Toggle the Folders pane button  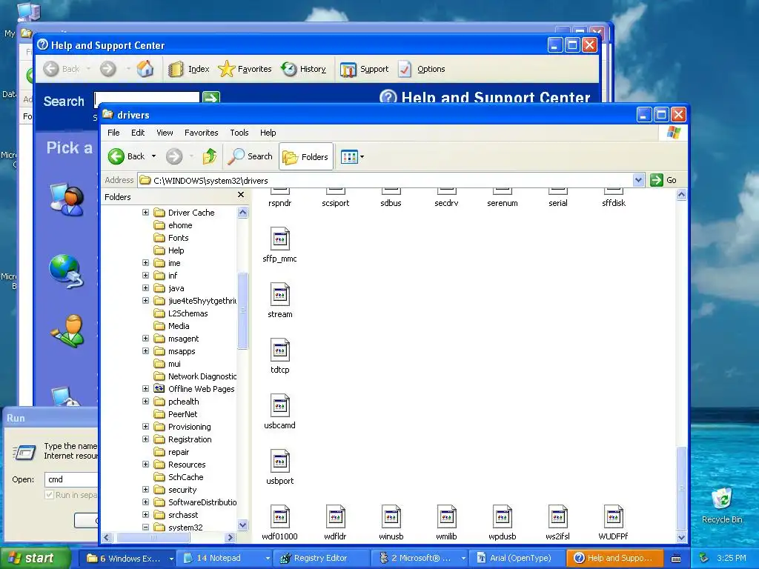tap(306, 157)
